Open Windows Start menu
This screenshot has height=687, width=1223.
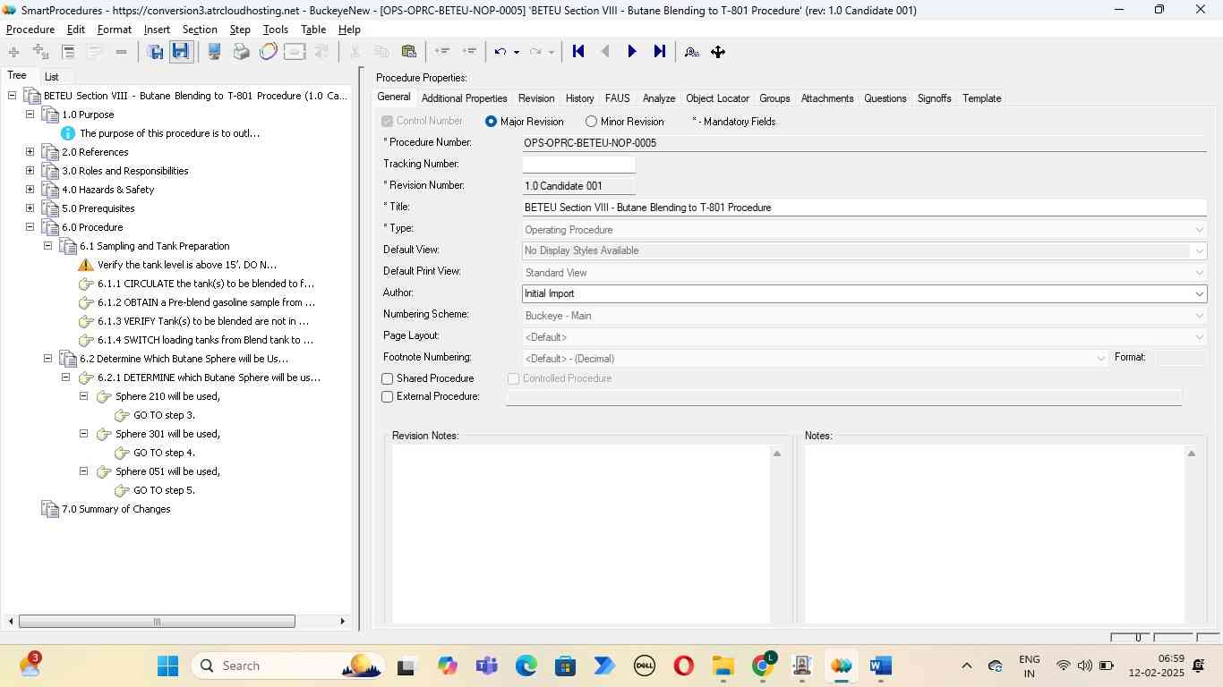tap(167, 666)
